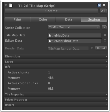Click the Tk 2d Tile Map (Script) title
The image size is (110, 112).
pos(37,6)
